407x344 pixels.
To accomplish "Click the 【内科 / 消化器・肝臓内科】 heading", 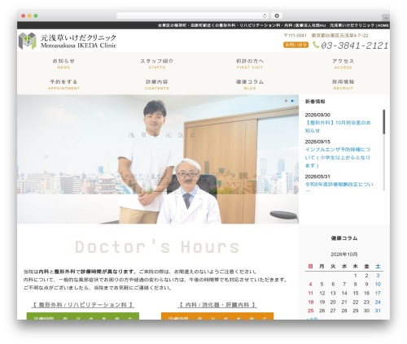I will (x=217, y=305).
